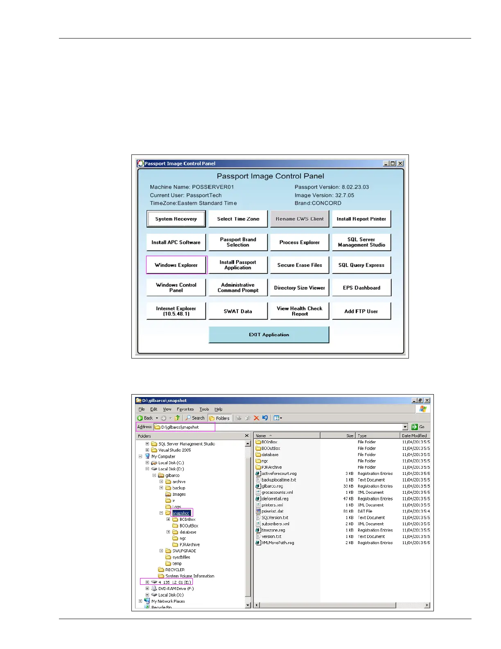Close the Folders pane with its X
This screenshot has width=501, height=649.
coord(246,436)
